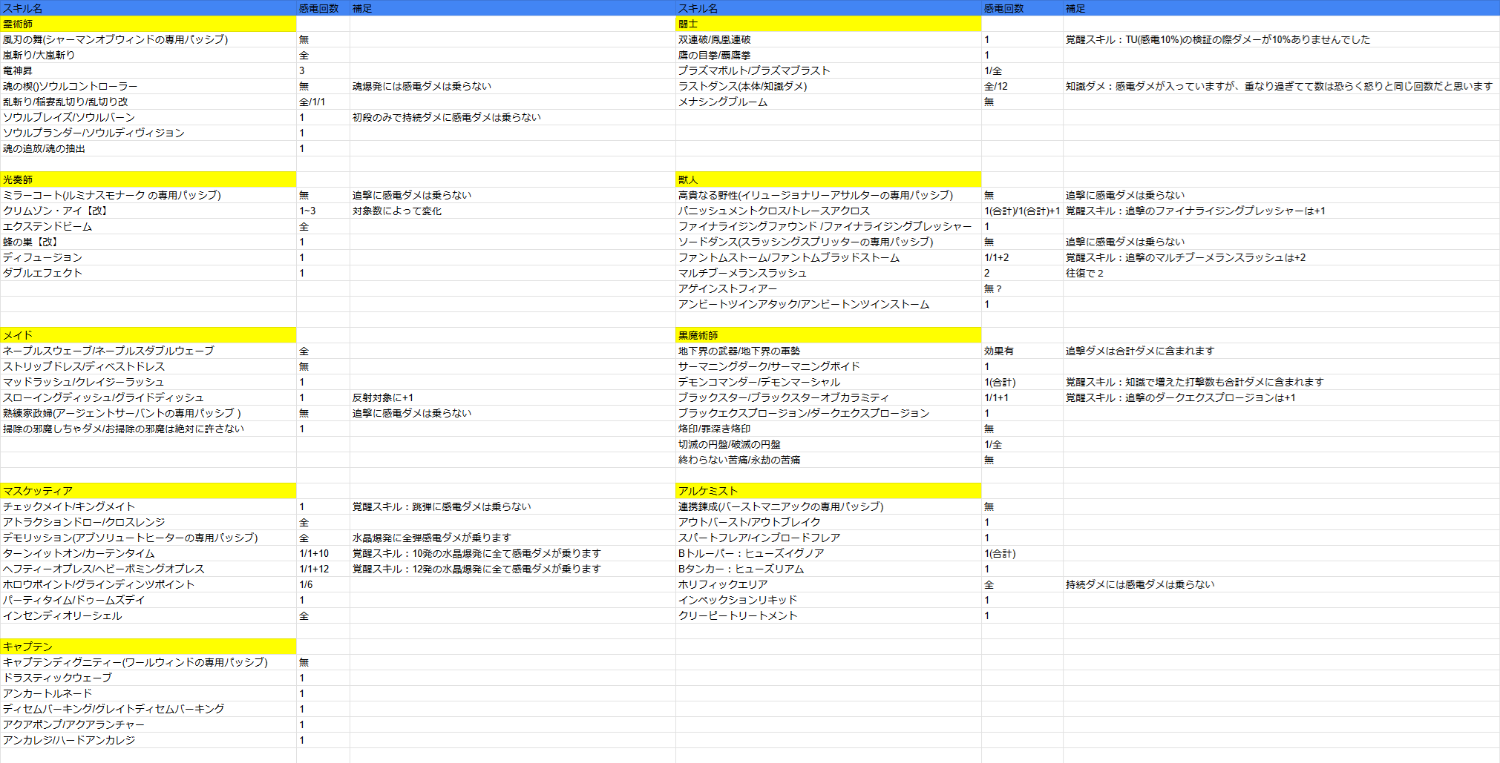Select the yellow 霊術師 class heading

pyautogui.click(x=148, y=24)
